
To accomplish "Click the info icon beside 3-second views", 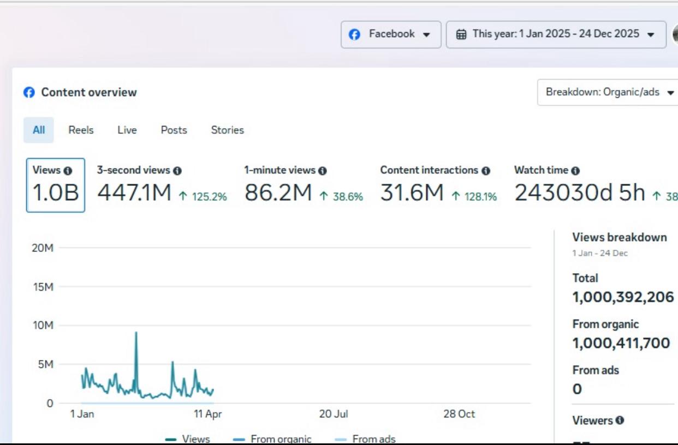I will point(177,171).
